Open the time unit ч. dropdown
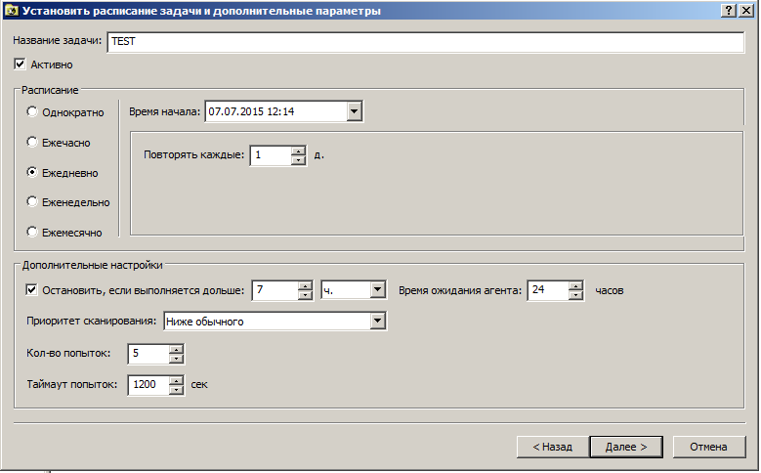This screenshot has height=473, width=761. (378, 290)
